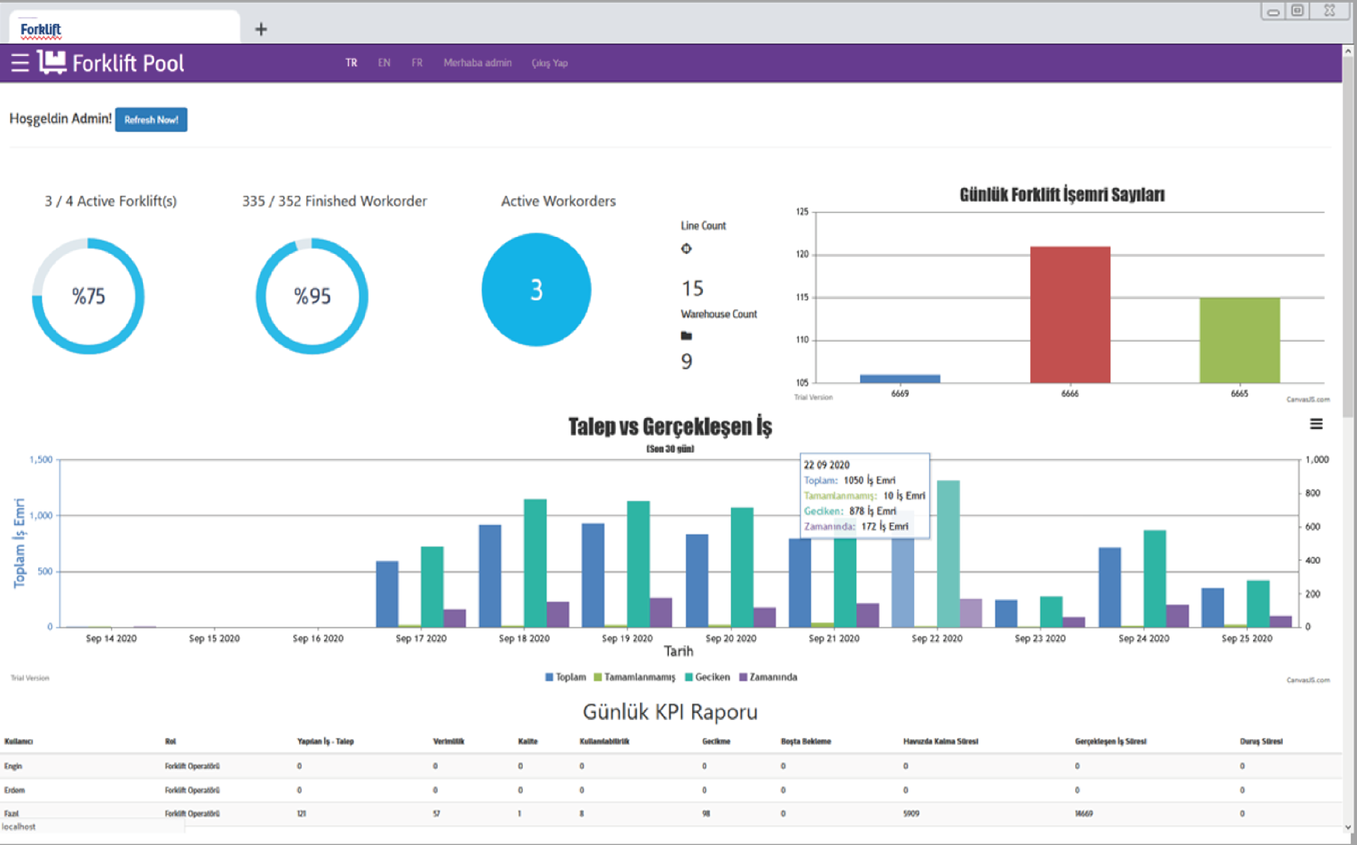Click the Warehouse Count folder icon
This screenshot has width=1357, height=845.
click(x=686, y=336)
